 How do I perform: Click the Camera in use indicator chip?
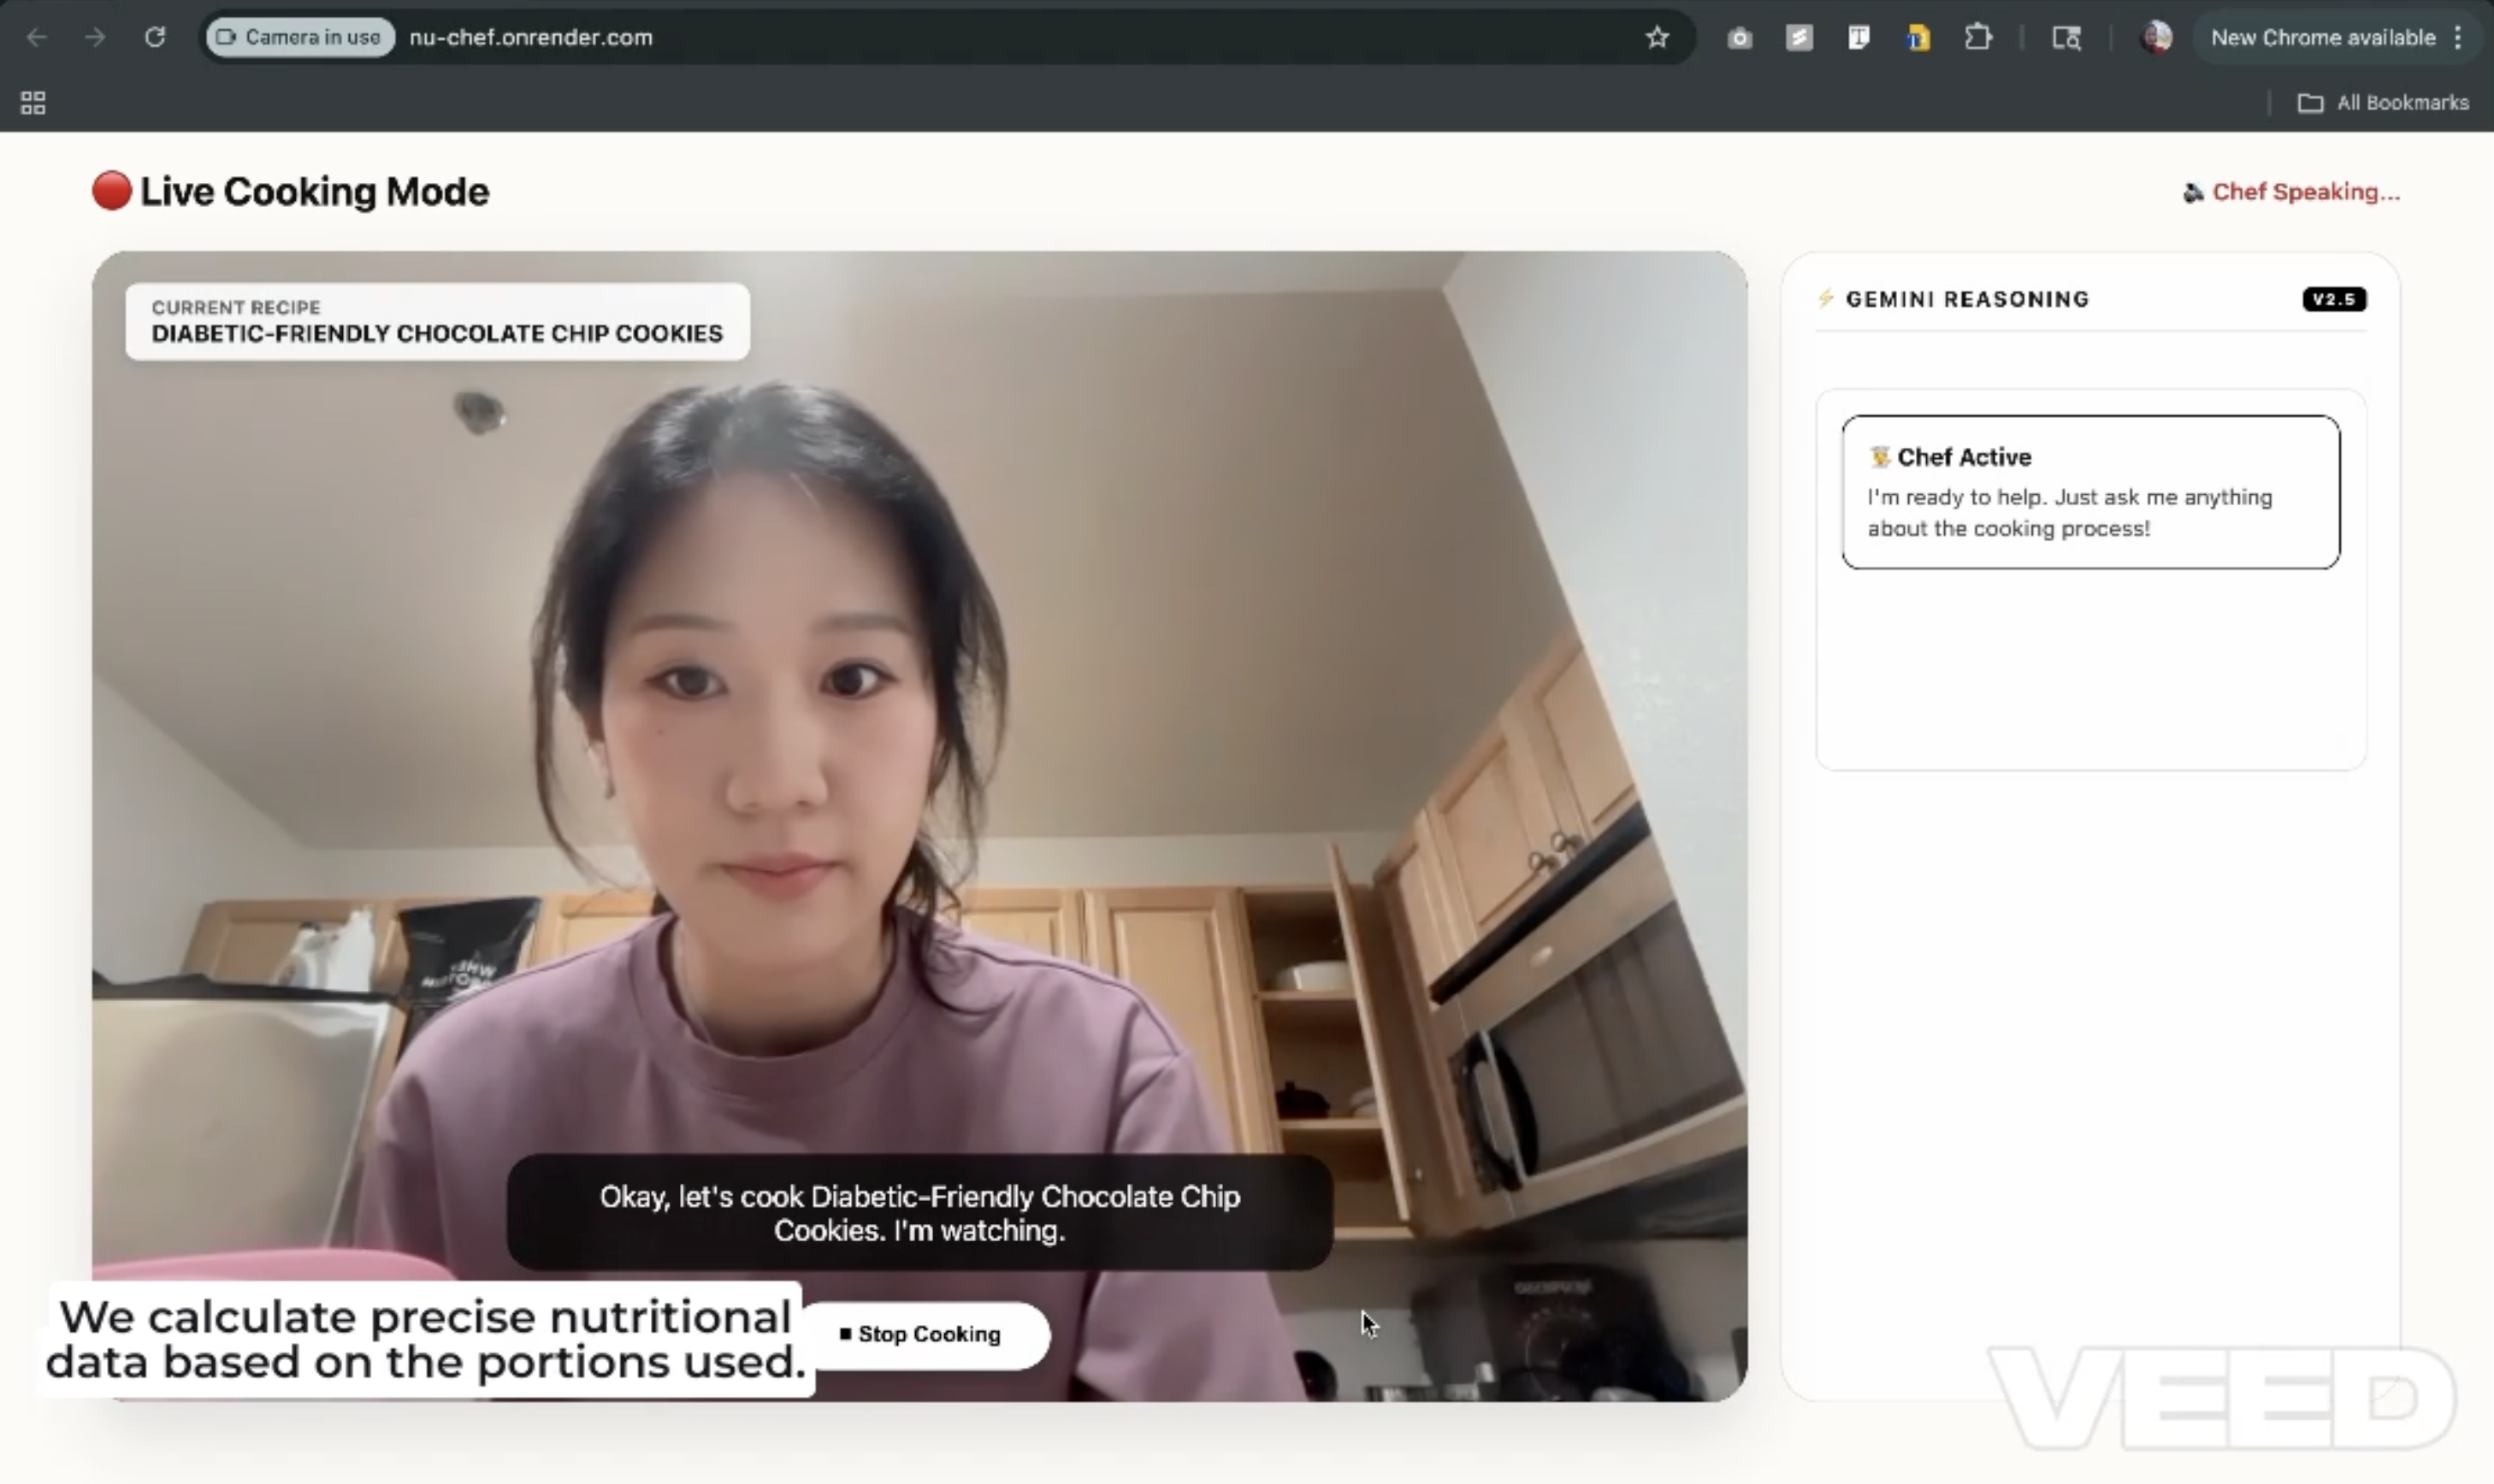pos(299,38)
